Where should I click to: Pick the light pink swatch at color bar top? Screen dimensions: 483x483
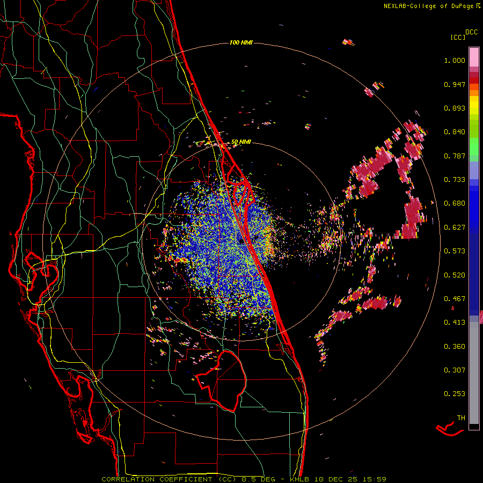coord(474,57)
